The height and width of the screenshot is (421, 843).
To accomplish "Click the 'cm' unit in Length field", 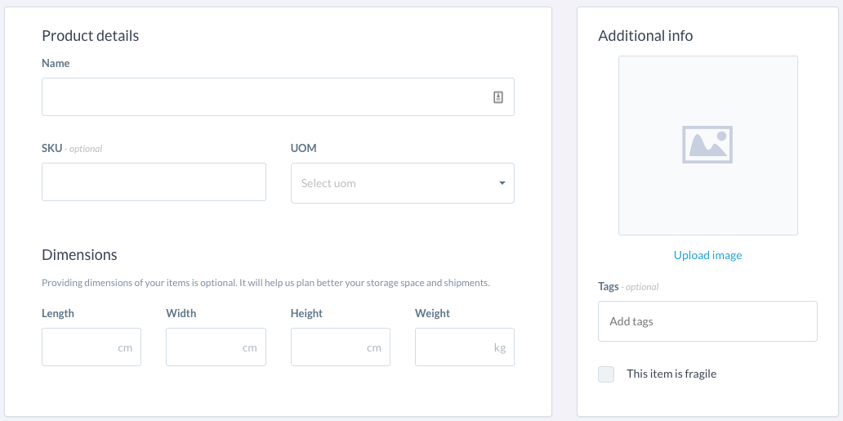I will click(x=125, y=347).
